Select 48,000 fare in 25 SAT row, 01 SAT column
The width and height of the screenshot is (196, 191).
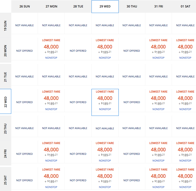tap(185, 176)
